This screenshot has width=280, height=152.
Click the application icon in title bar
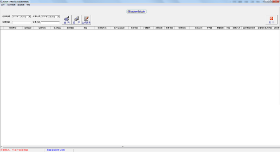click(x=2, y=2)
